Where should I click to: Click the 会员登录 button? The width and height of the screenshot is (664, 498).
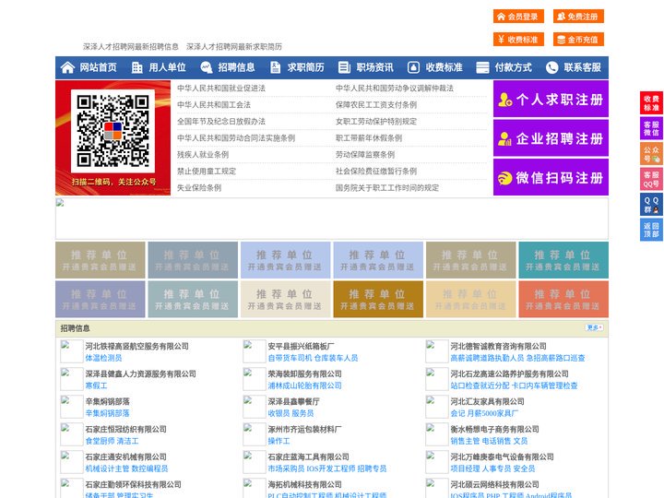(518, 17)
